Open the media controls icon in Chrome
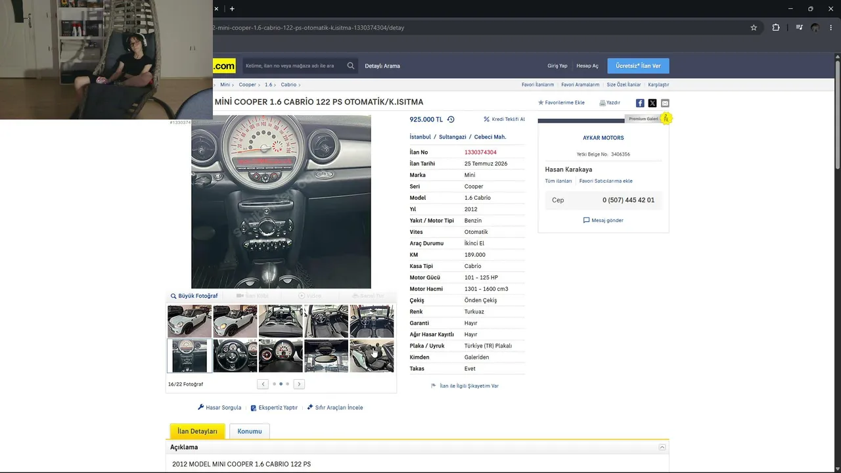The height and width of the screenshot is (473, 841). [799, 28]
